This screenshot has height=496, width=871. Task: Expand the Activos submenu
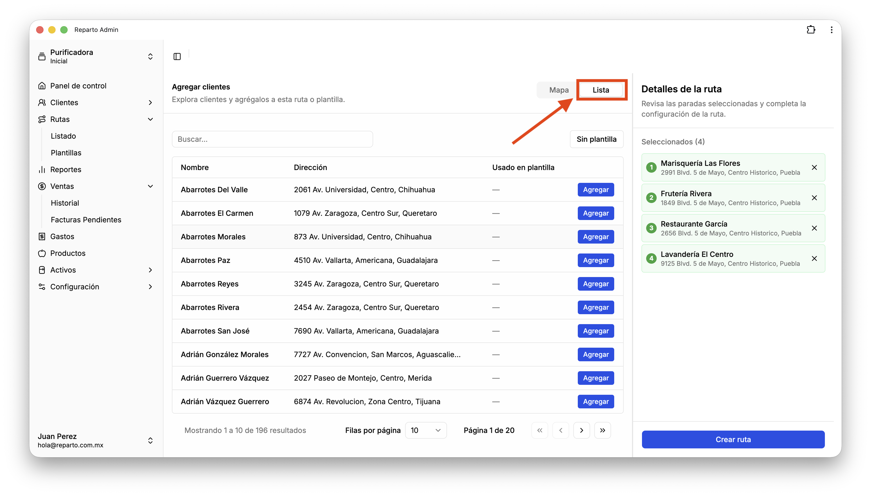[150, 270]
